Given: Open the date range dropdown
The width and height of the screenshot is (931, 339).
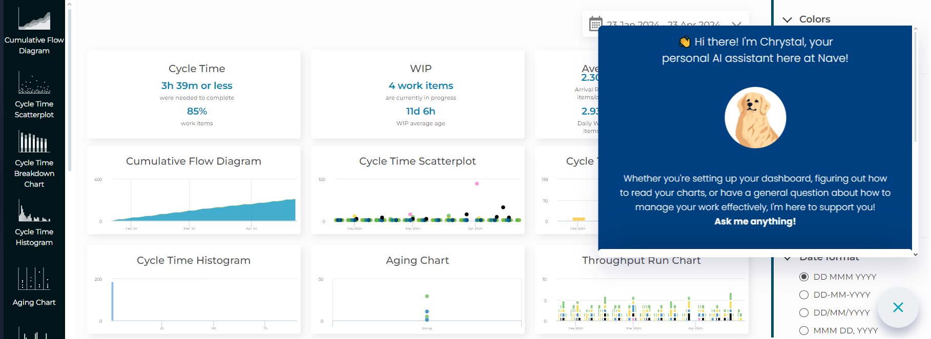Looking at the screenshot, I should (x=736, y=24).
